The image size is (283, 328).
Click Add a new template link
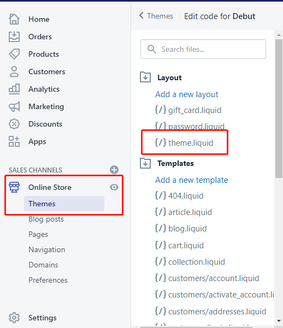tap(191, 180)
